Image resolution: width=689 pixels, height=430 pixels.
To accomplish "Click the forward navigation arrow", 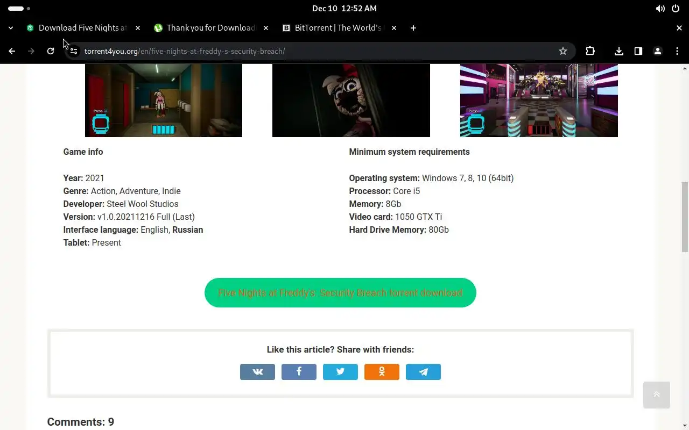I will click(31, 51).
